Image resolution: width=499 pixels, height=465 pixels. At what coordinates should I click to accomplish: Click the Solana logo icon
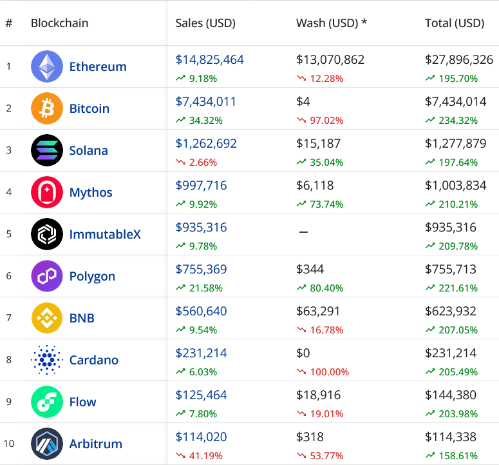click(47, 150)
